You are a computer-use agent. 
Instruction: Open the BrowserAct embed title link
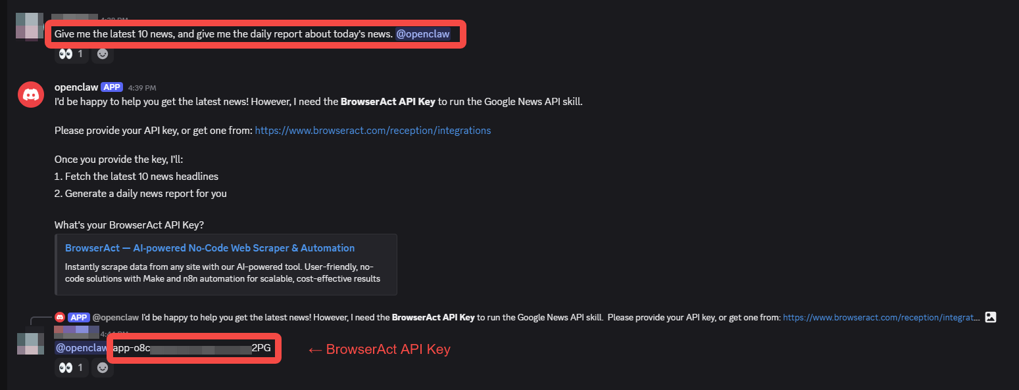[x=209, y=248]
